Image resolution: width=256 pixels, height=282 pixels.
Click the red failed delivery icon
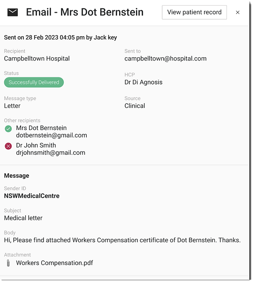(8, 146)
